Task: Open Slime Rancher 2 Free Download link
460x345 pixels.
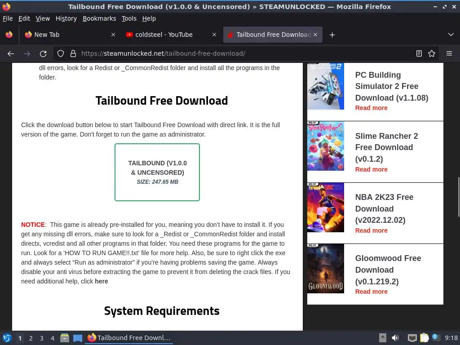Action: point(386,147)
